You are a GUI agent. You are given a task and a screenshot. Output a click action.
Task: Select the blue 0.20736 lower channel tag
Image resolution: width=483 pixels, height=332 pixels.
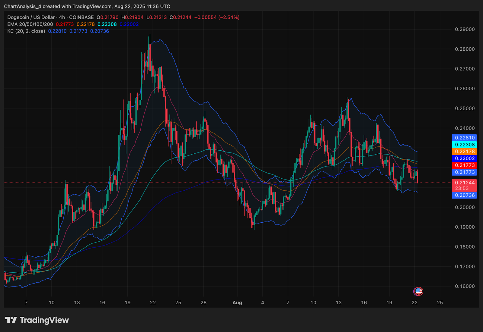coord(464,195)
